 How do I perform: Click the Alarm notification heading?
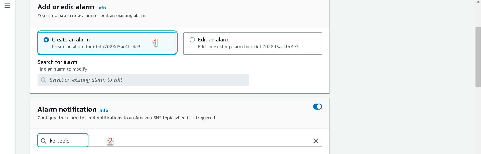[67, 109]
